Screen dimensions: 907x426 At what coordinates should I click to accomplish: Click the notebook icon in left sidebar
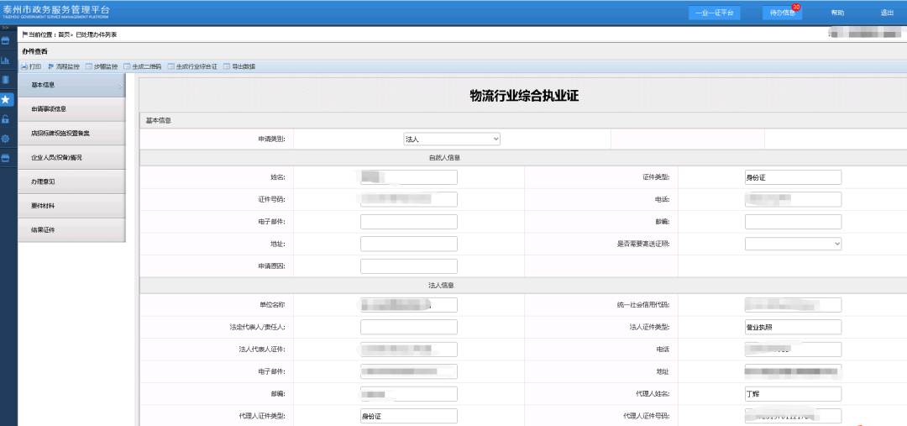[x=6, y=80]
